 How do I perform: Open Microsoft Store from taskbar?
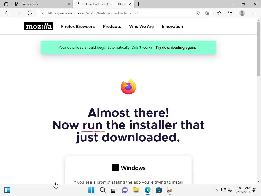pos(159,190)
